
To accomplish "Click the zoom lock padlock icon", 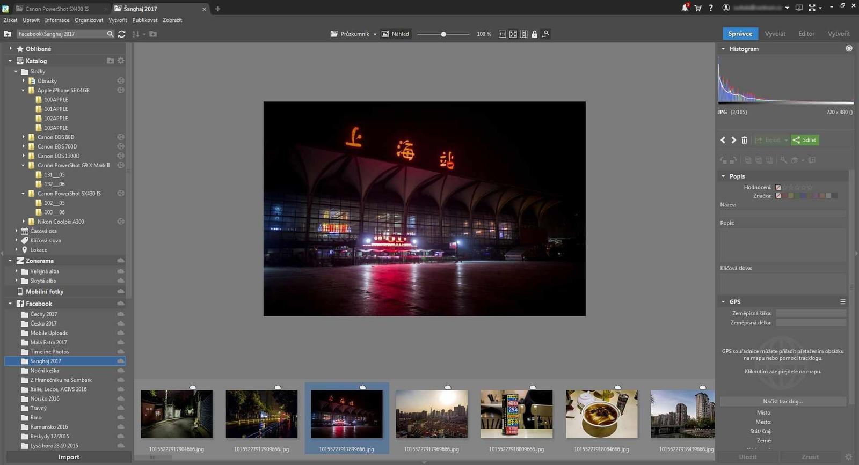I will (534, 34).
